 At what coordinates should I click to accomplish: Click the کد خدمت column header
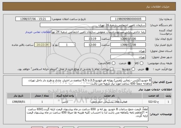point(154,96)
